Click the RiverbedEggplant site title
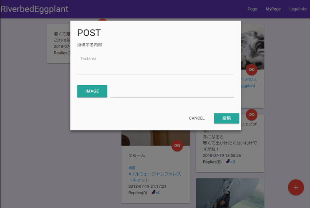 click(35, 9)
